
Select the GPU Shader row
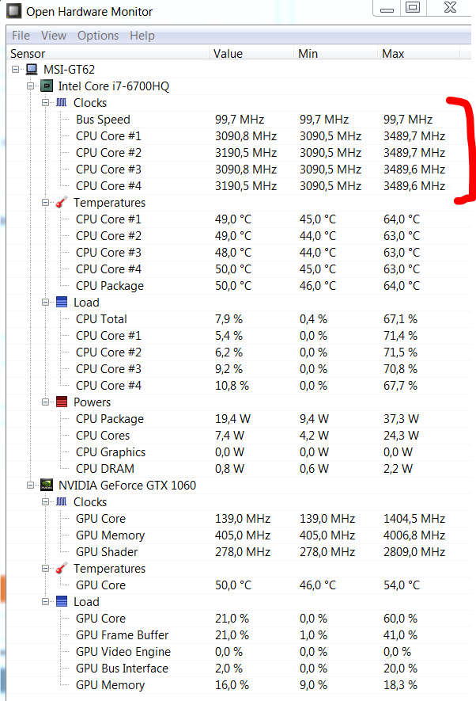[239, 551]
